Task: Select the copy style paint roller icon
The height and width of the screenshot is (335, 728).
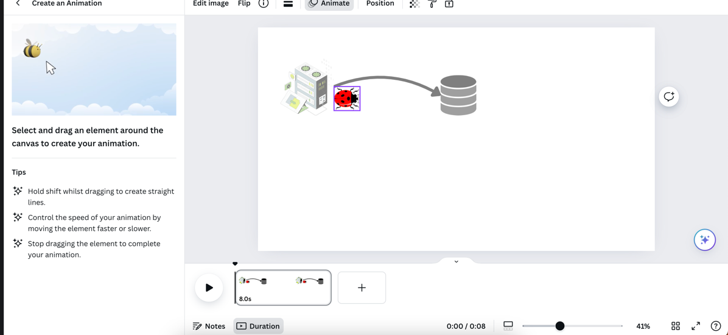Action: pos(432,4)
